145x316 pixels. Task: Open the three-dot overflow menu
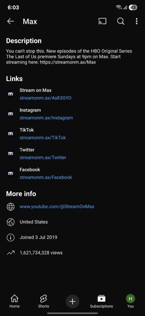pos(137,21)
